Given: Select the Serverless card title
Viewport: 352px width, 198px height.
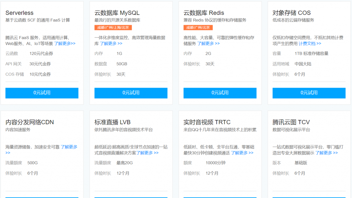Looking at the screenshot, I should pyautogui.click(x=20, y=13).
